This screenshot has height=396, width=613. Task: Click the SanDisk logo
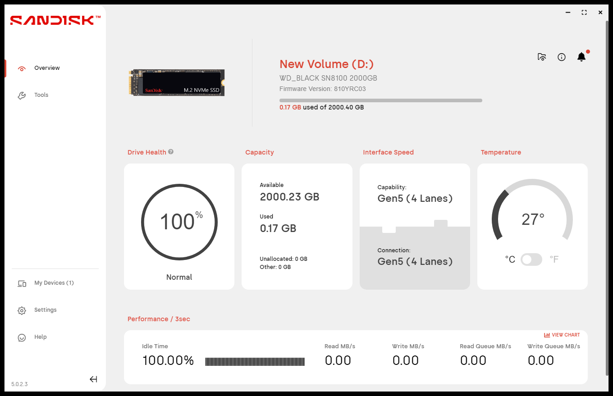coord(55,20)
